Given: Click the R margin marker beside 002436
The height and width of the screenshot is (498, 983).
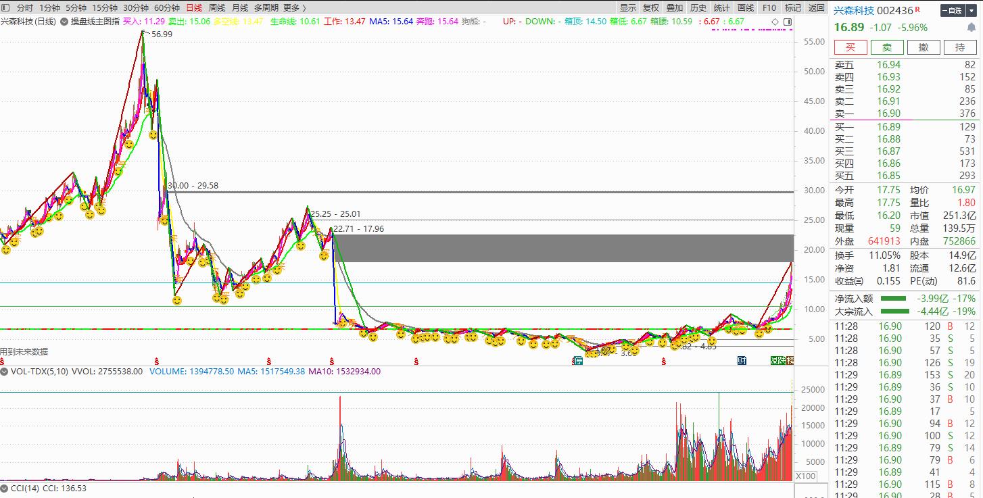Looking at the screenshot, I should click(918, 9).
